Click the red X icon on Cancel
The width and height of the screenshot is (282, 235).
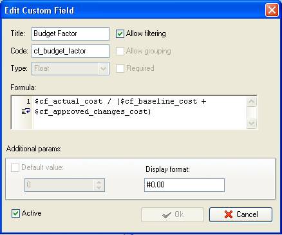click(x=229, y=214)
